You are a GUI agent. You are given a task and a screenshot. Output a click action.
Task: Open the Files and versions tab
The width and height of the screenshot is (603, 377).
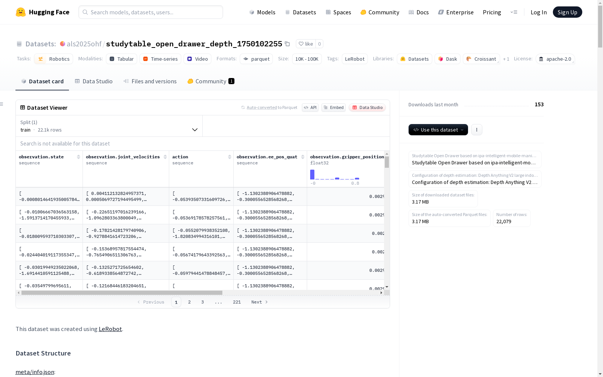(150, 81)
